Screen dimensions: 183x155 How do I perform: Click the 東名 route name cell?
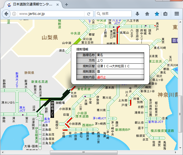(x=120, y=55)
